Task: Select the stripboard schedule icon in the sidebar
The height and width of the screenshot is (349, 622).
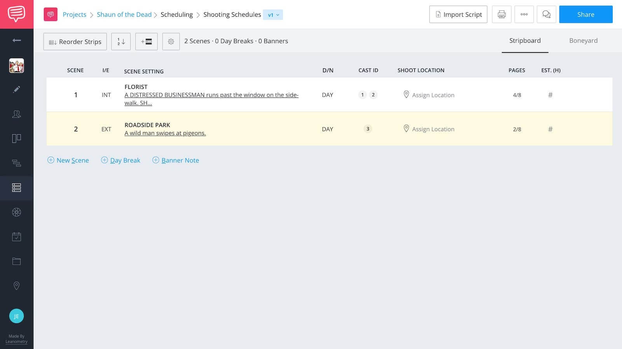Action: 16,188
